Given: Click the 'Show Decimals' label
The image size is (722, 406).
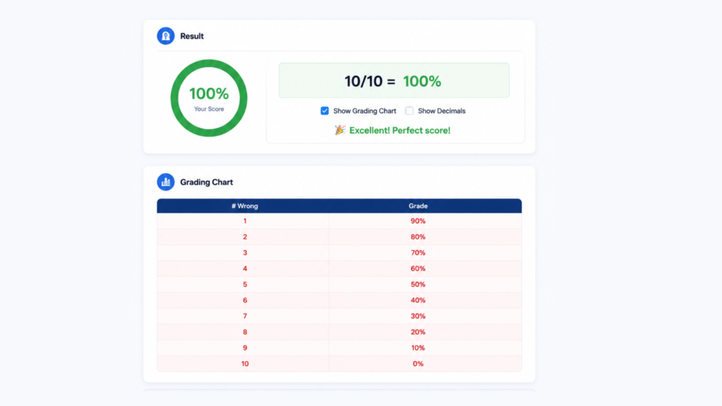Looking at the screenshot, I should 441,111.
